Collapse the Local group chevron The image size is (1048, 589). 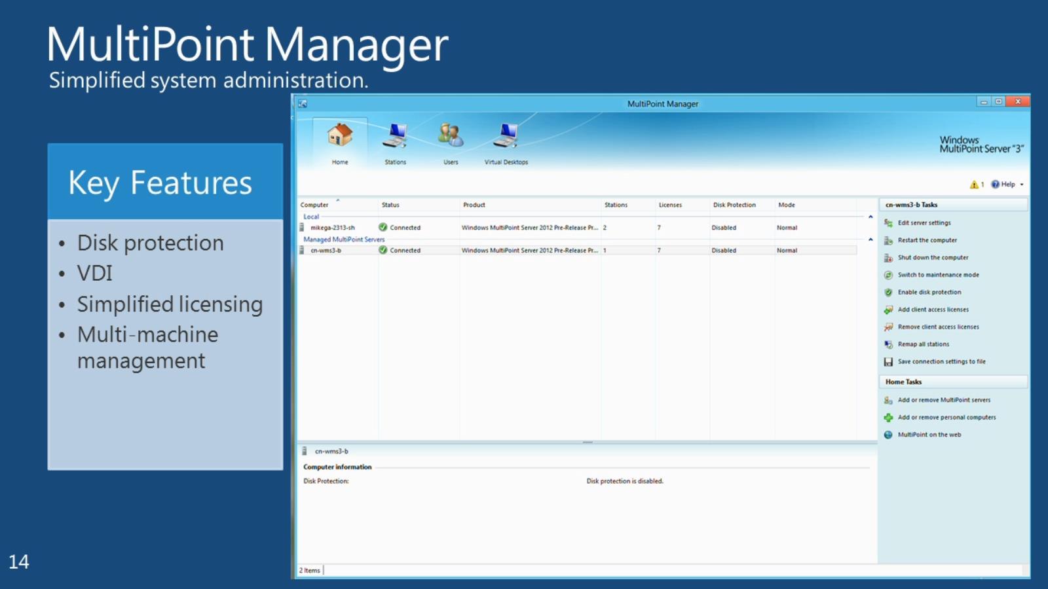[x=870, y=217]
